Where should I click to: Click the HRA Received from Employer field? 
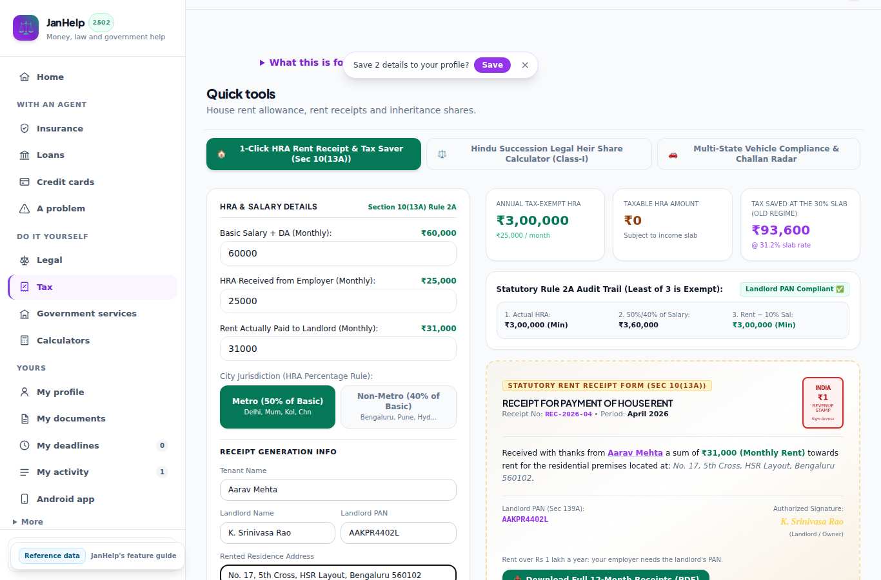coord(338,301)
